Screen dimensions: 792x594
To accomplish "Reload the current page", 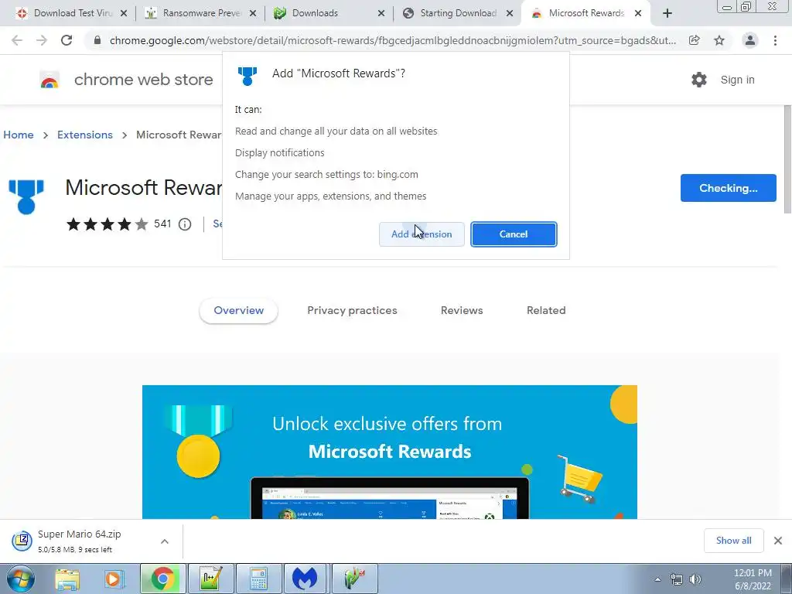I will pos(67,40).
